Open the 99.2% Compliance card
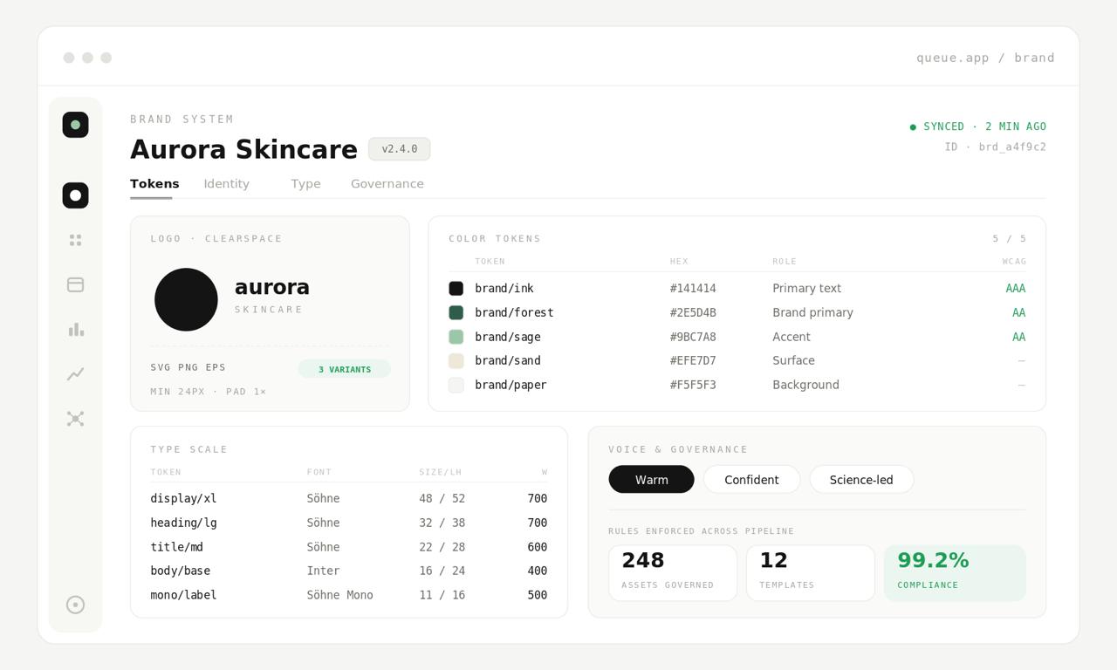The height and width of the screenshot is (670, 1117). pos(955,573)
